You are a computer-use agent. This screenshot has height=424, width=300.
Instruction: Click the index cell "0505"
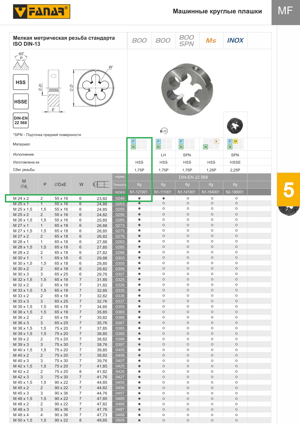pos(120,420)
